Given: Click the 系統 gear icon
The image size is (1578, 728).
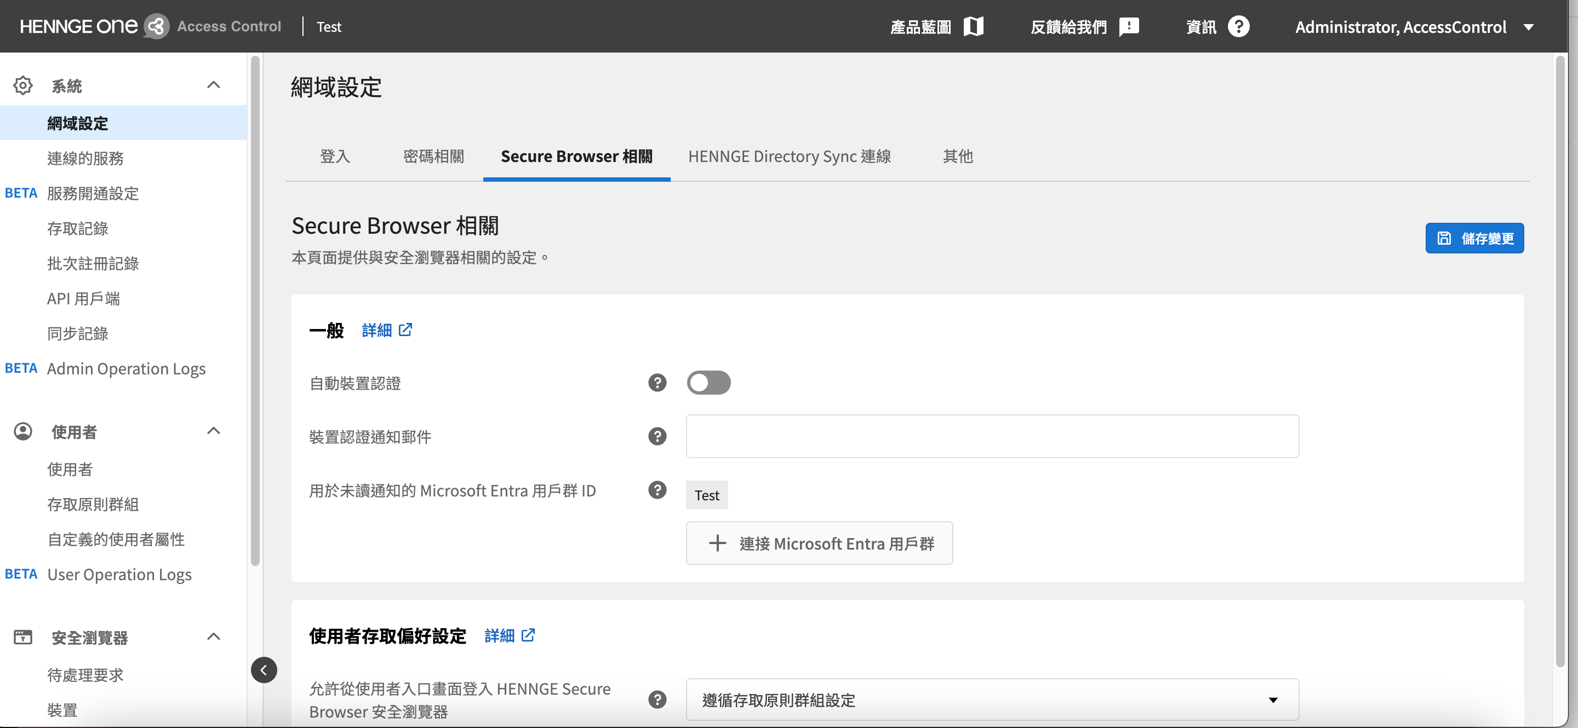Looking at the screenshot, I should (23, 85).
